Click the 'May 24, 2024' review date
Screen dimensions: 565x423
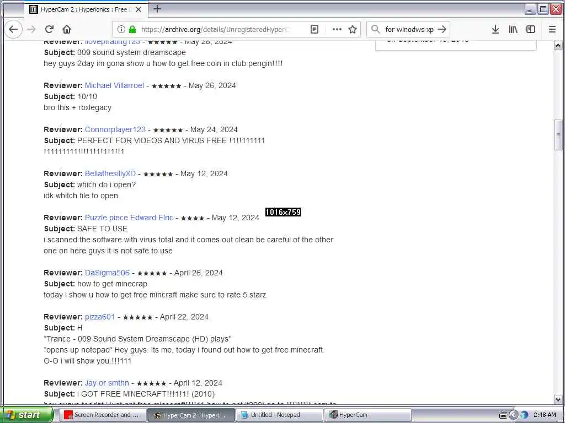214,129
